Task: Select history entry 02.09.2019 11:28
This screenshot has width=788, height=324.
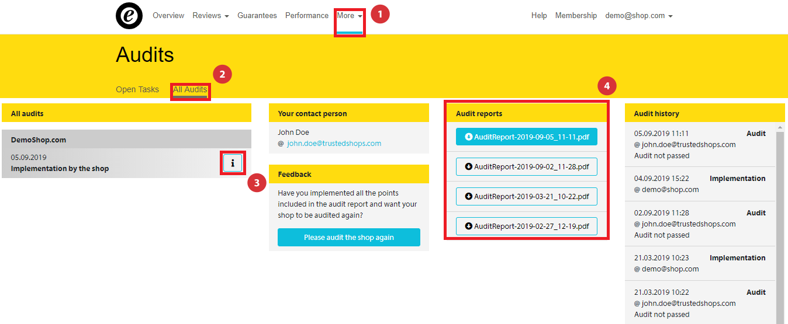Action: 700,224
